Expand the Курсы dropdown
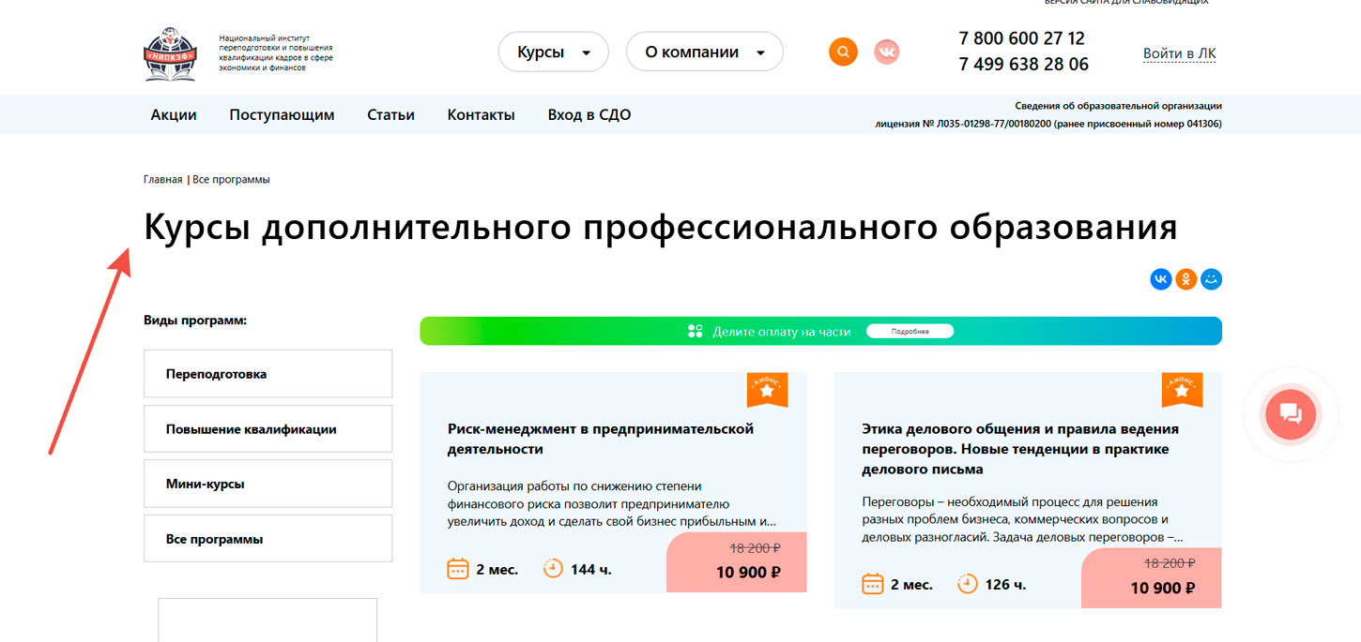Screen dimensions: 1361x642 point(554,52)
